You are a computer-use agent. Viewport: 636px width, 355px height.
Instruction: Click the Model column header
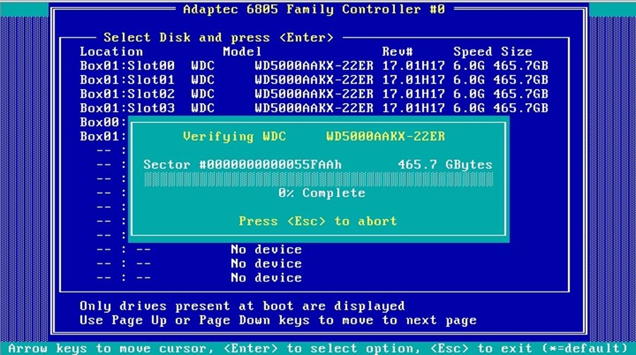pos(242,52)
